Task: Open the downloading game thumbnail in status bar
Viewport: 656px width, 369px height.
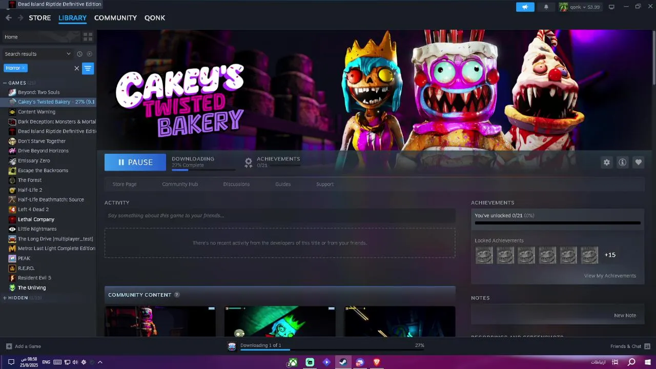Action: point(232,346)
